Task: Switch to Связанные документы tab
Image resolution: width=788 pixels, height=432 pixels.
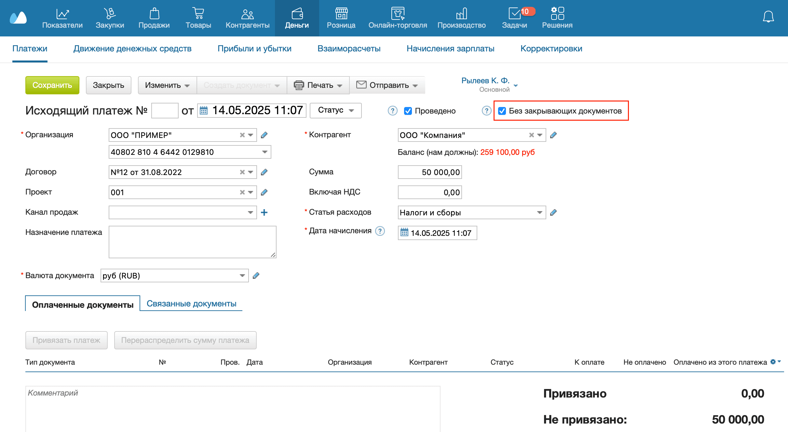Action: click(191, 304)
